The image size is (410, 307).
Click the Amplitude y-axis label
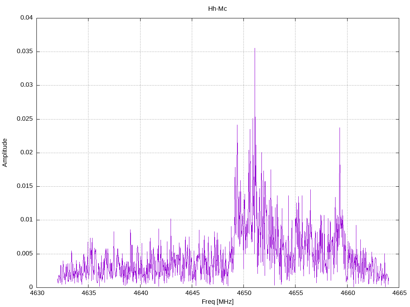[5, 152]
